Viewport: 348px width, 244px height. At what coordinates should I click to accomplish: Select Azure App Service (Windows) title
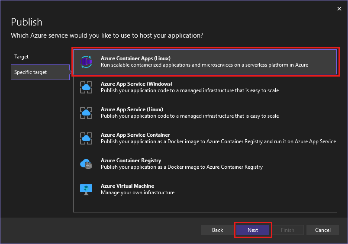[136, 84]
